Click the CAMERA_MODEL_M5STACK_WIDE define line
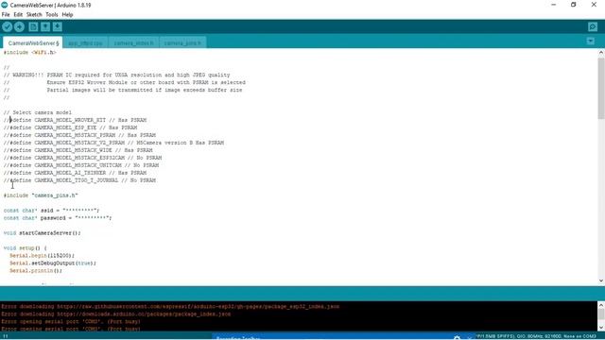Screen dimensions: 605x340 78,150
